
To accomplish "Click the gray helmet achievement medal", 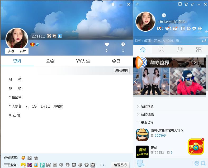I will (x=36, y=158).
